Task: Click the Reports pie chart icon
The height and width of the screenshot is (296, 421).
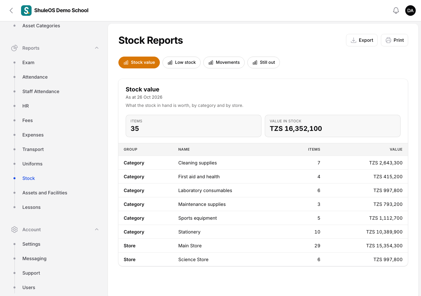Action: click(14, 48)
